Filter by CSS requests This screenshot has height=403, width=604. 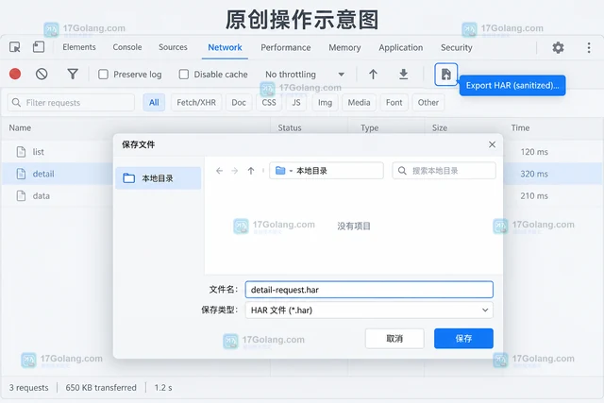pyautogui.click(x=269, y=103)
